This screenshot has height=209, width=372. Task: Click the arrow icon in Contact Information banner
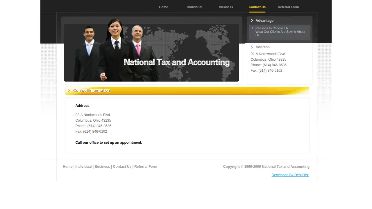coord(69,91)
